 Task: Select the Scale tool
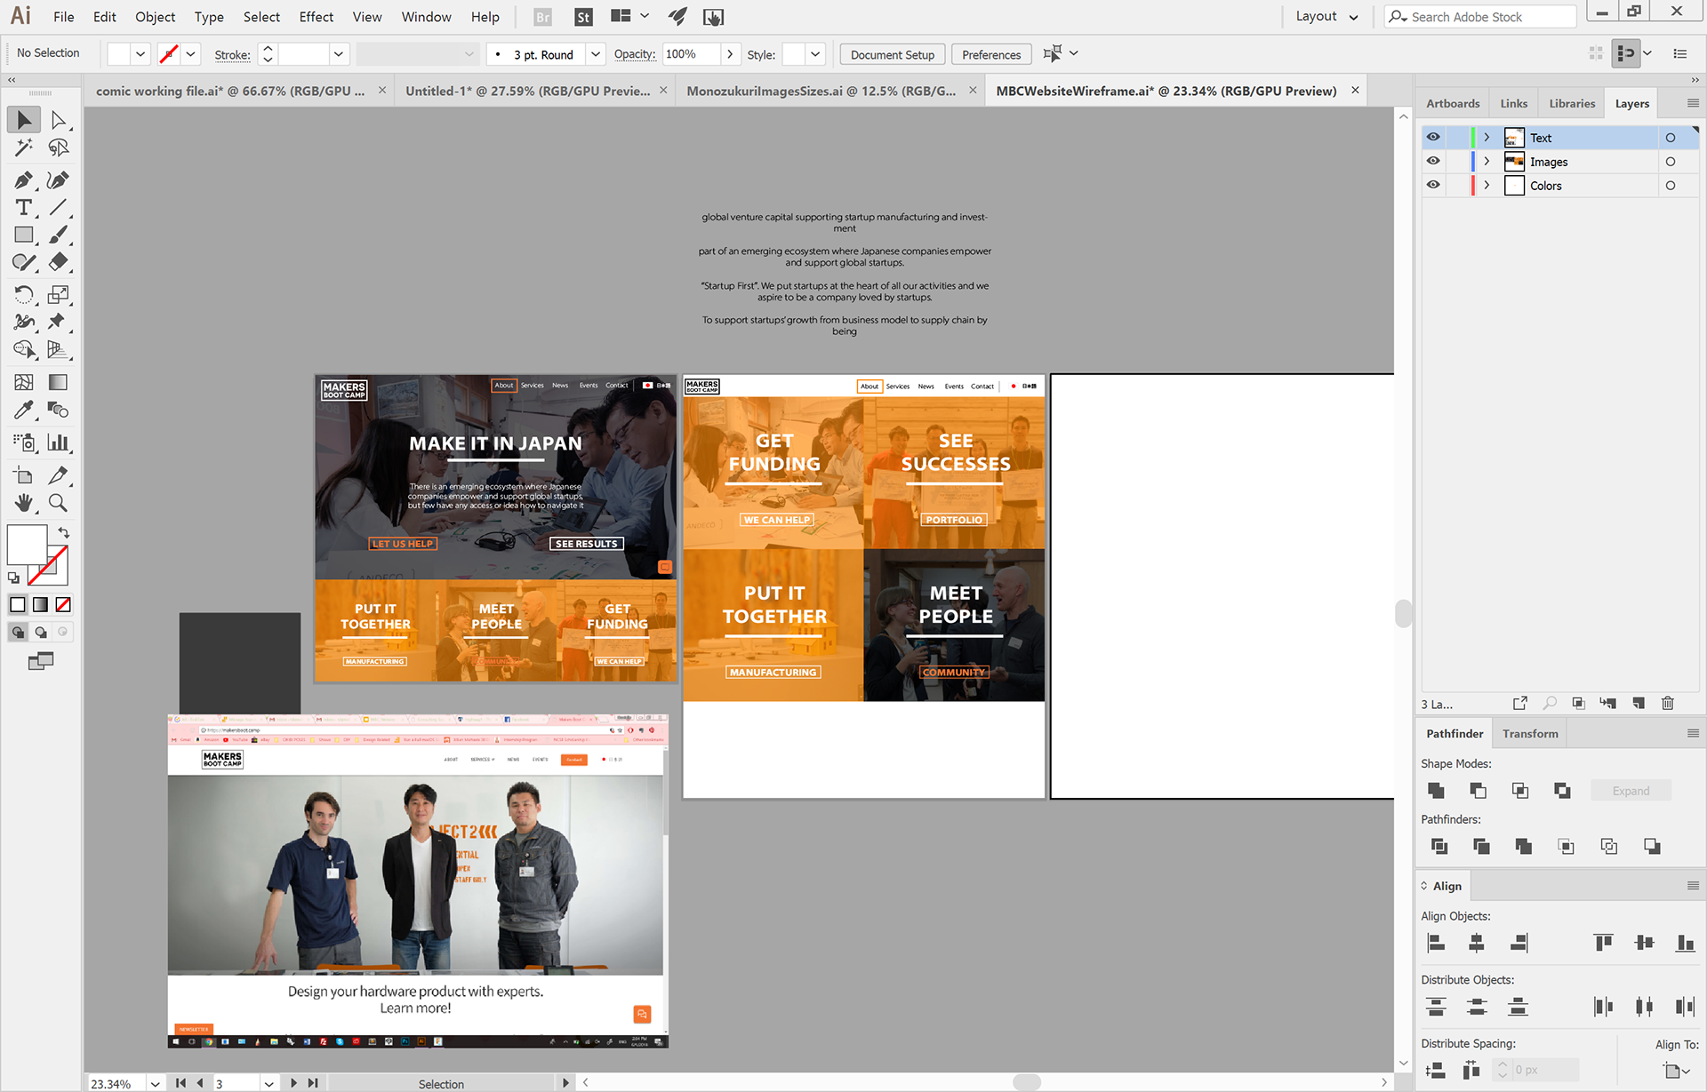(x=58, y=294)
